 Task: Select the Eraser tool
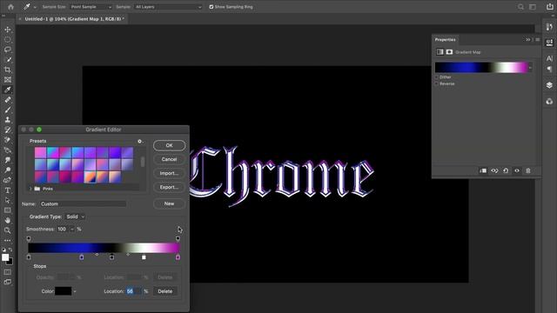pyautogui.click(x=8, y=140)
